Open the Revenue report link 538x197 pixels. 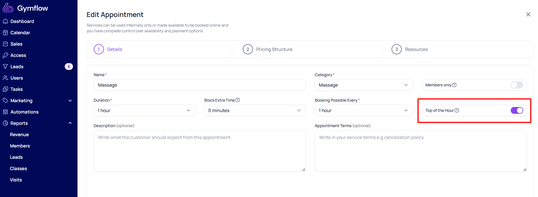click(x=19, y=134)
